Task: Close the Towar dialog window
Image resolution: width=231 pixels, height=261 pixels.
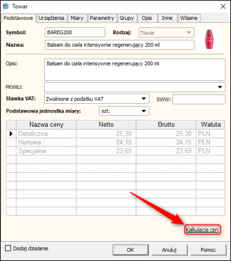Action: 223,7
